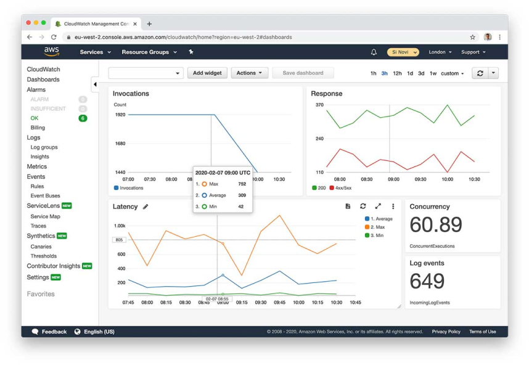Viewport: 529px width, 365px height.
Task: Open the notifications bell
Action: (374, 52)
